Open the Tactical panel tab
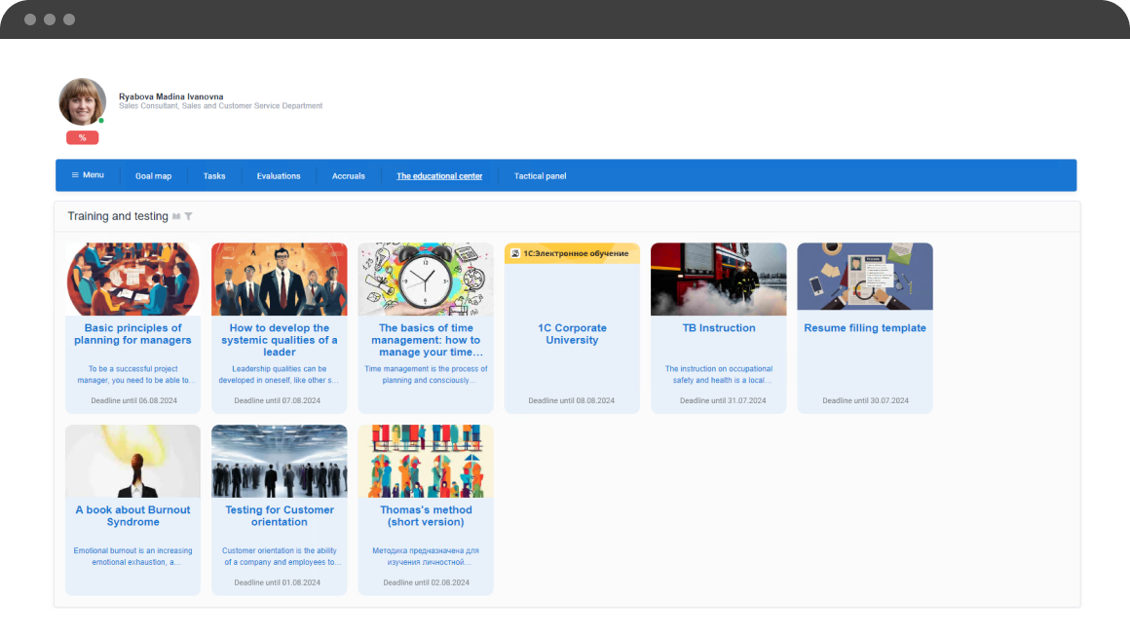The height and width of the screenshot is (637, 1130). [x=540, y=176]
